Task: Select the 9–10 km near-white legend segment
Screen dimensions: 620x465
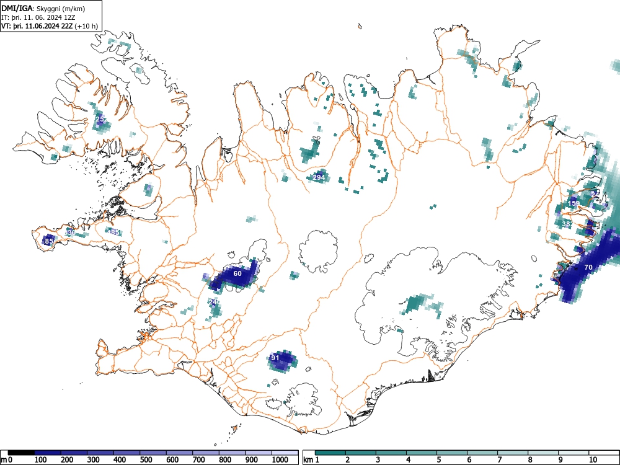Action: 573,453
